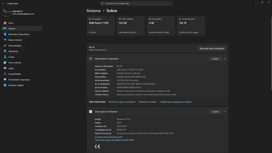The image size is (272, 153).
Task: Click the Windows logo beside Informações do Windows
Action: (x=91, y=112)
